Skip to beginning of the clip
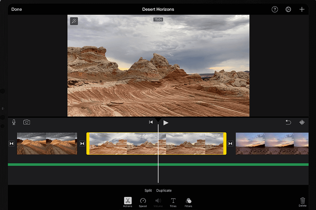 (x=151, y=122)
